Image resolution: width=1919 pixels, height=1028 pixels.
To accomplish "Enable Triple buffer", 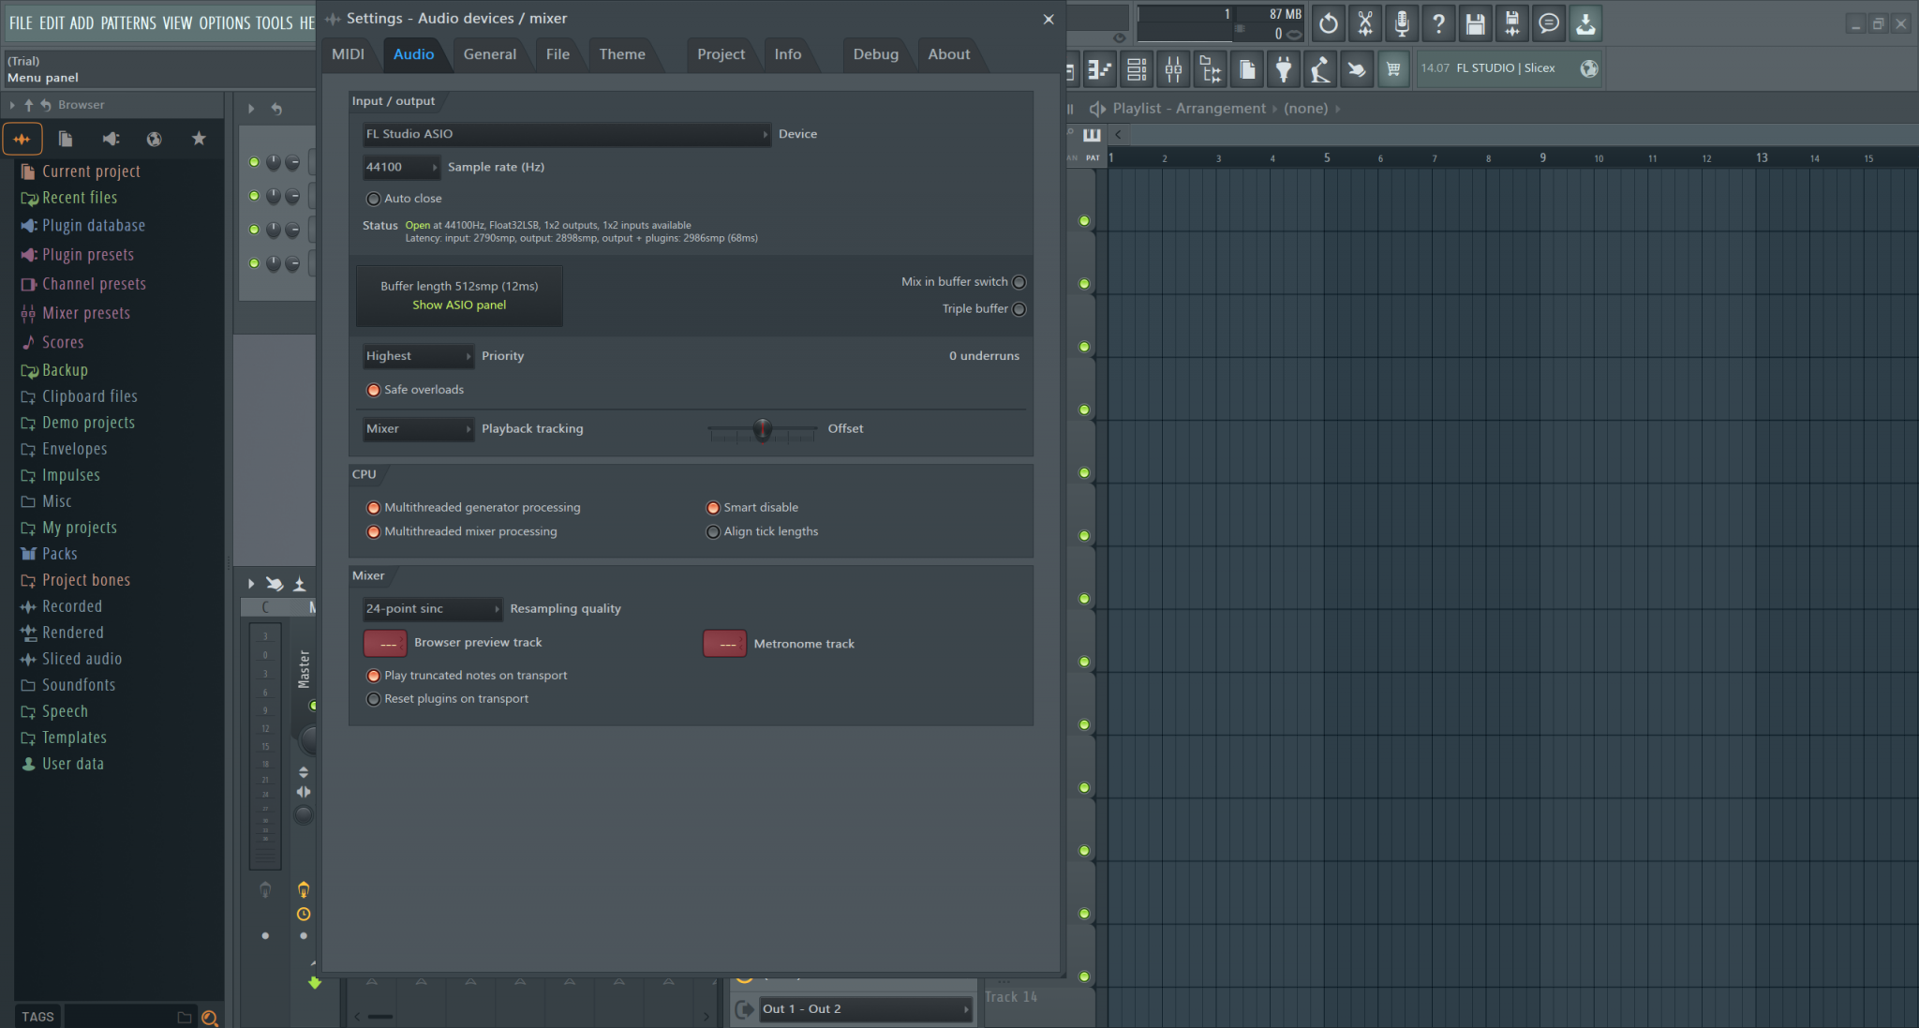I will pyautogui.click(x=1018, y=308).
